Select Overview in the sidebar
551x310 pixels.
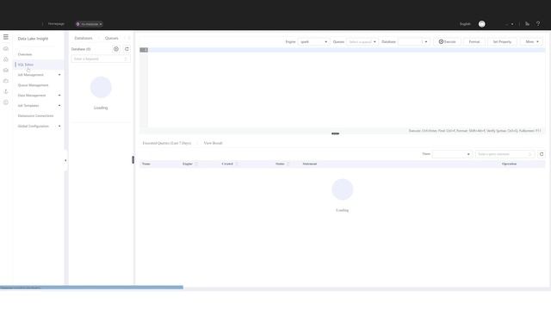pyautogui.click(x=25, y=54)
